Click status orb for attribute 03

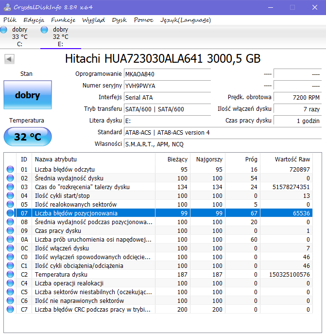10,187
